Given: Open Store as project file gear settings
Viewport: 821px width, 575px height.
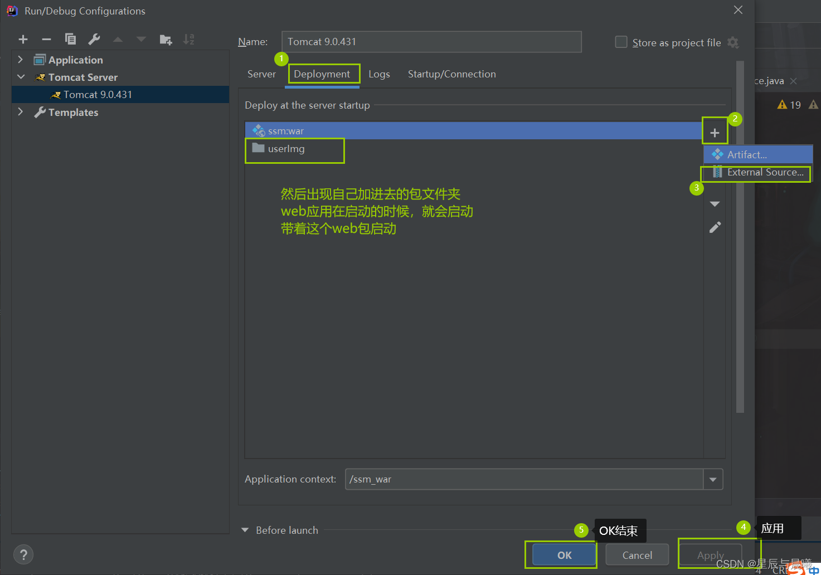Looking at the screenshot, I should 733,42.
